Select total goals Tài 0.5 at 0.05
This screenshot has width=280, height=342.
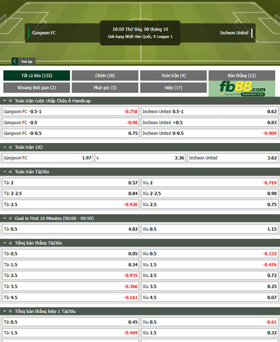point(71,254)
